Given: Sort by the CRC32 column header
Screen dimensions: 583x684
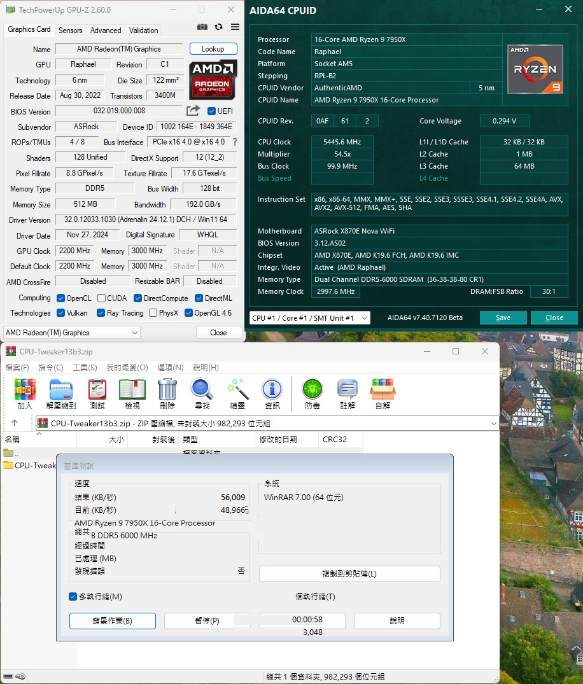Looking at the screenshot, I should (x=341, y=439).
